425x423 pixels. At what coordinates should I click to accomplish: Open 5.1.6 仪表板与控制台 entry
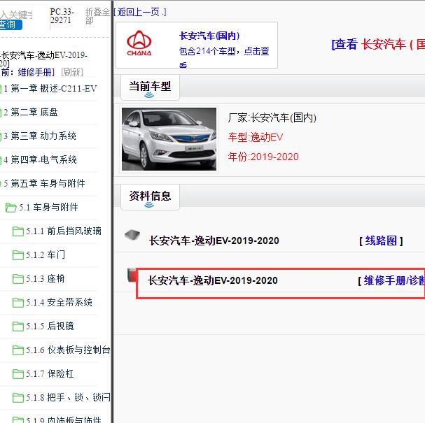tap(68, 350)
